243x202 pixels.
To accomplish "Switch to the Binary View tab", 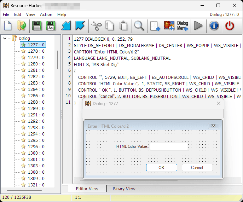I will coord(124,189).
